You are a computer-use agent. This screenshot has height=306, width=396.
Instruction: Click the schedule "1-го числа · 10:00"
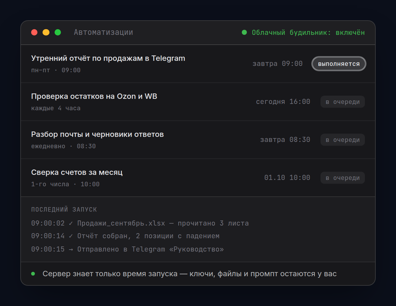pyautogui.click(x=65, y=184)
